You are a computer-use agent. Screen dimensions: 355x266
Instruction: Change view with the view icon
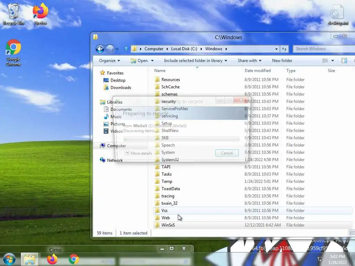click(325, 61)
